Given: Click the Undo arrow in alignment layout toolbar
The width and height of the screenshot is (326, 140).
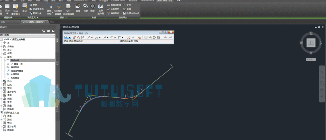Looking at the screenshot, I should tap(166, 37).
